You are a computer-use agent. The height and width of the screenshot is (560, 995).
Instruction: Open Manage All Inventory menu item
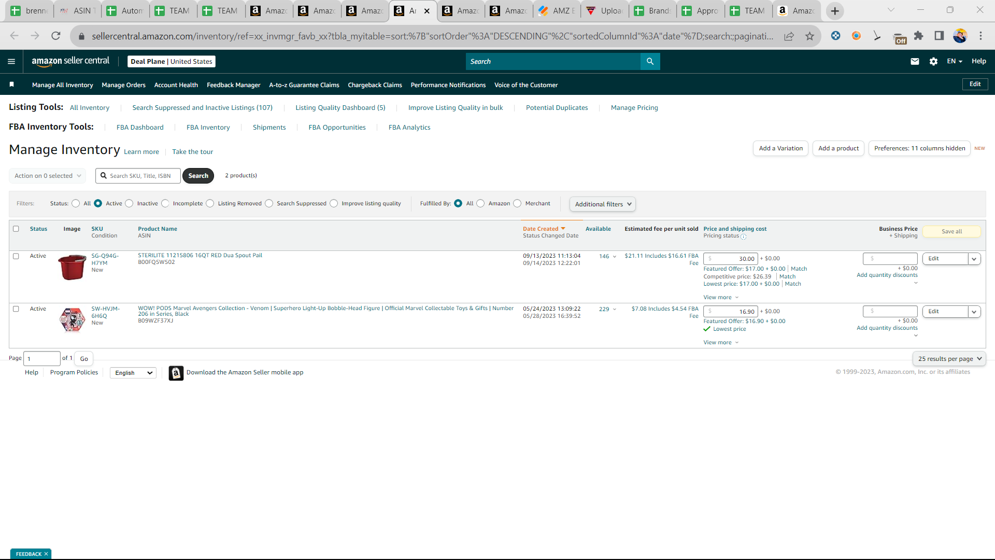63,85
